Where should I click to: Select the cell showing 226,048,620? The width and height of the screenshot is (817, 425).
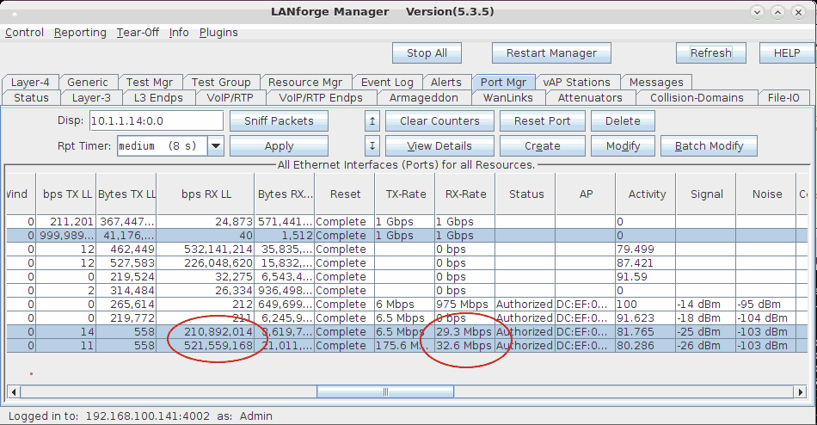coord(206,262)
